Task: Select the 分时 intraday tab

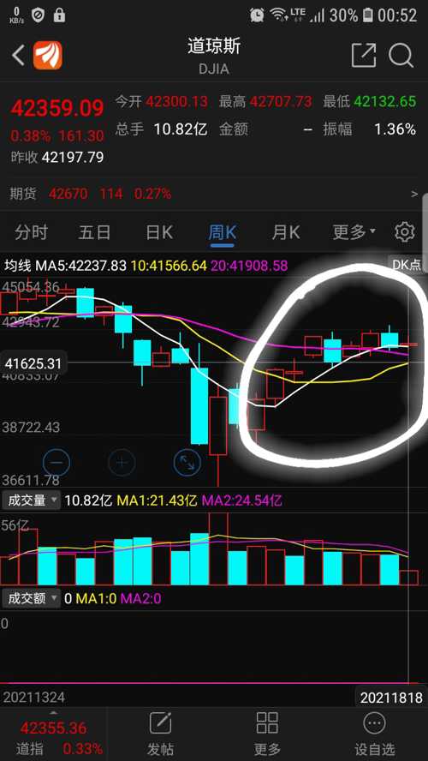Action: click(x=31, y=232)
